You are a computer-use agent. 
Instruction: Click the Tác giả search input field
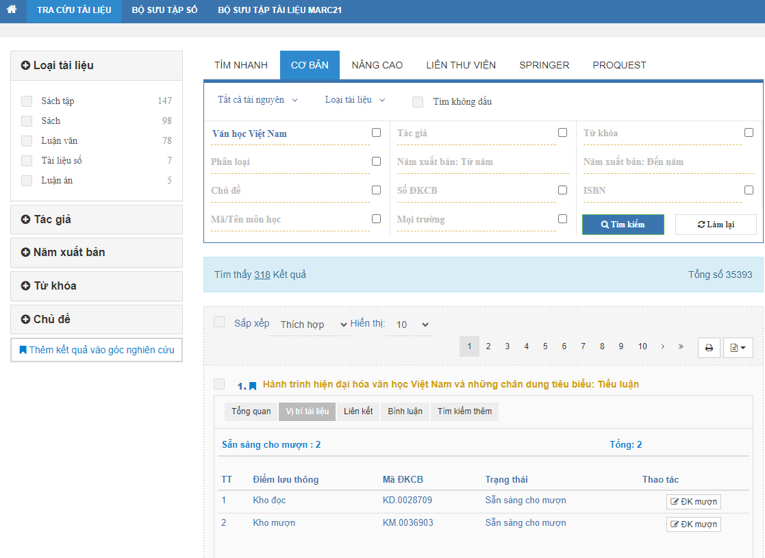(x=474, y=134)
